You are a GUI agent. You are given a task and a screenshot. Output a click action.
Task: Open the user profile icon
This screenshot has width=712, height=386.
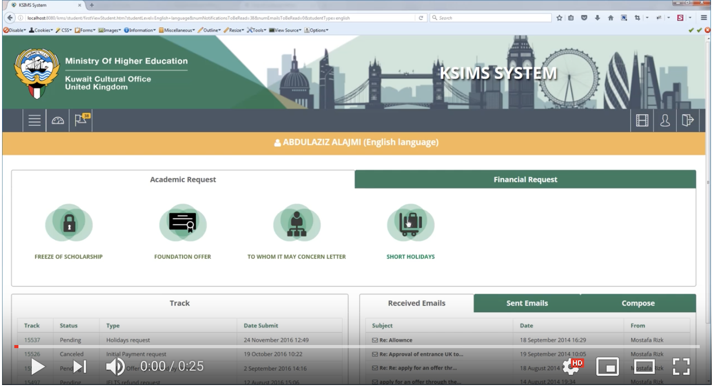[665, 120]
